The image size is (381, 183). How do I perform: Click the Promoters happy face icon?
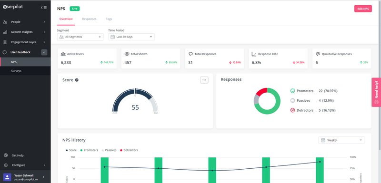click(x=292, y=91)
